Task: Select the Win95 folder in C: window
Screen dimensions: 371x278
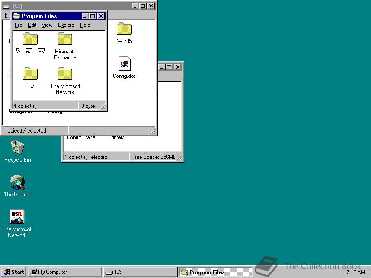Action: coord(124,29)
